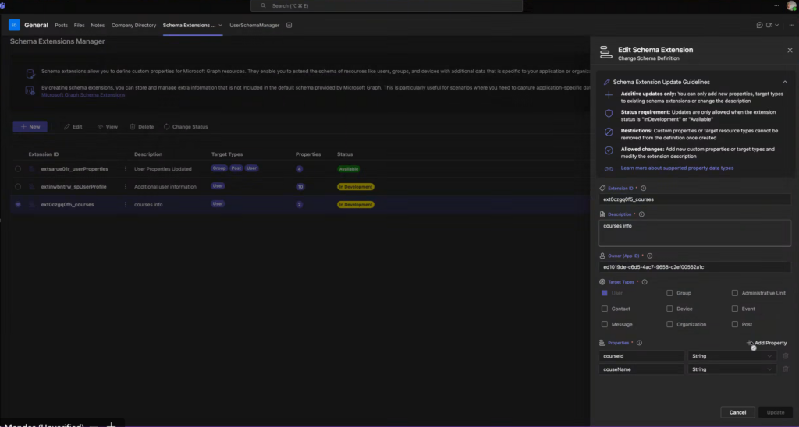The width and height of the screenshot is (799, 427).
Task: Check the Group target type checkbox
Action: 669,293
